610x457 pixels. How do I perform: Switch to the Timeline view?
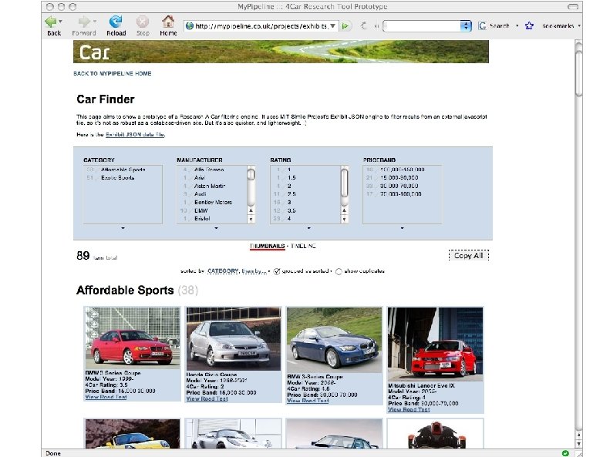pyautogui.click(x=303, y=246)
